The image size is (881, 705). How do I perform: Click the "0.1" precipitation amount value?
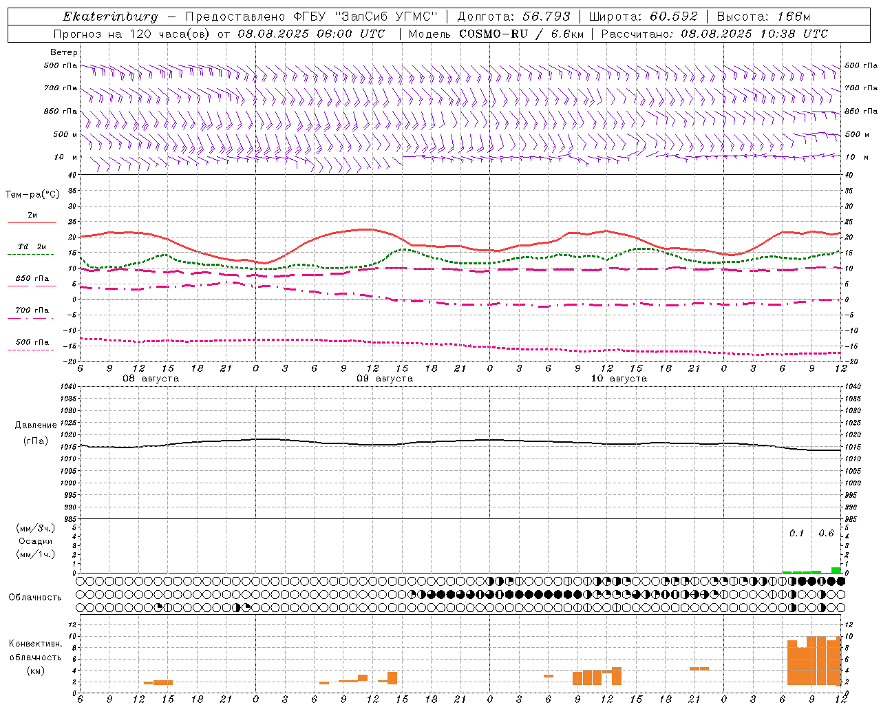(796, 534)
